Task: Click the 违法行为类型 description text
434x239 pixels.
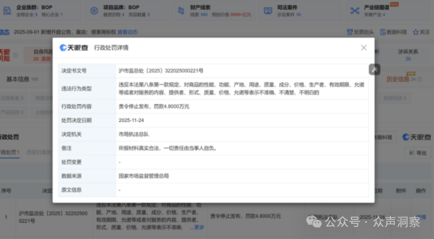Action: point(241,89)
